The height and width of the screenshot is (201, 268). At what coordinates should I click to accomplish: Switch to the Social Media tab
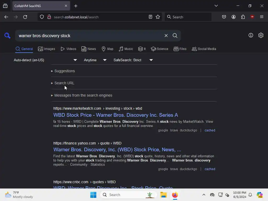pos(204,49)
